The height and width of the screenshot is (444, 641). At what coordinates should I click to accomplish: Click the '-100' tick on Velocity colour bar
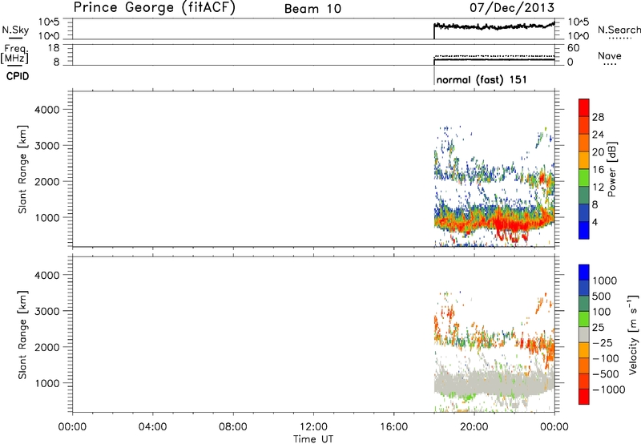pyautogui.click(x=606, y=358)
